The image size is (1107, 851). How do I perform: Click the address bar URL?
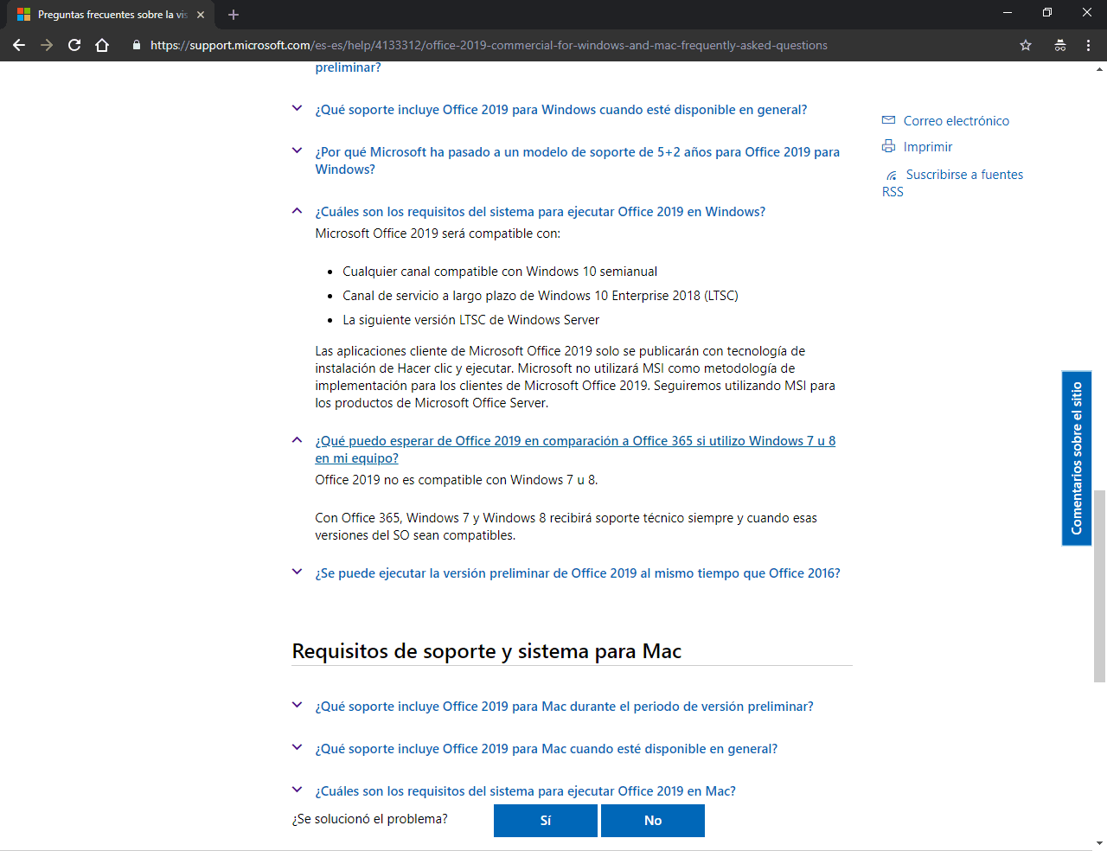click(x=489, y=45)
